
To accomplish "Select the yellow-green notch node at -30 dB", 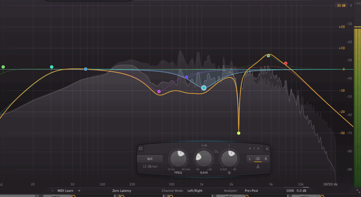I will (239, 133).
